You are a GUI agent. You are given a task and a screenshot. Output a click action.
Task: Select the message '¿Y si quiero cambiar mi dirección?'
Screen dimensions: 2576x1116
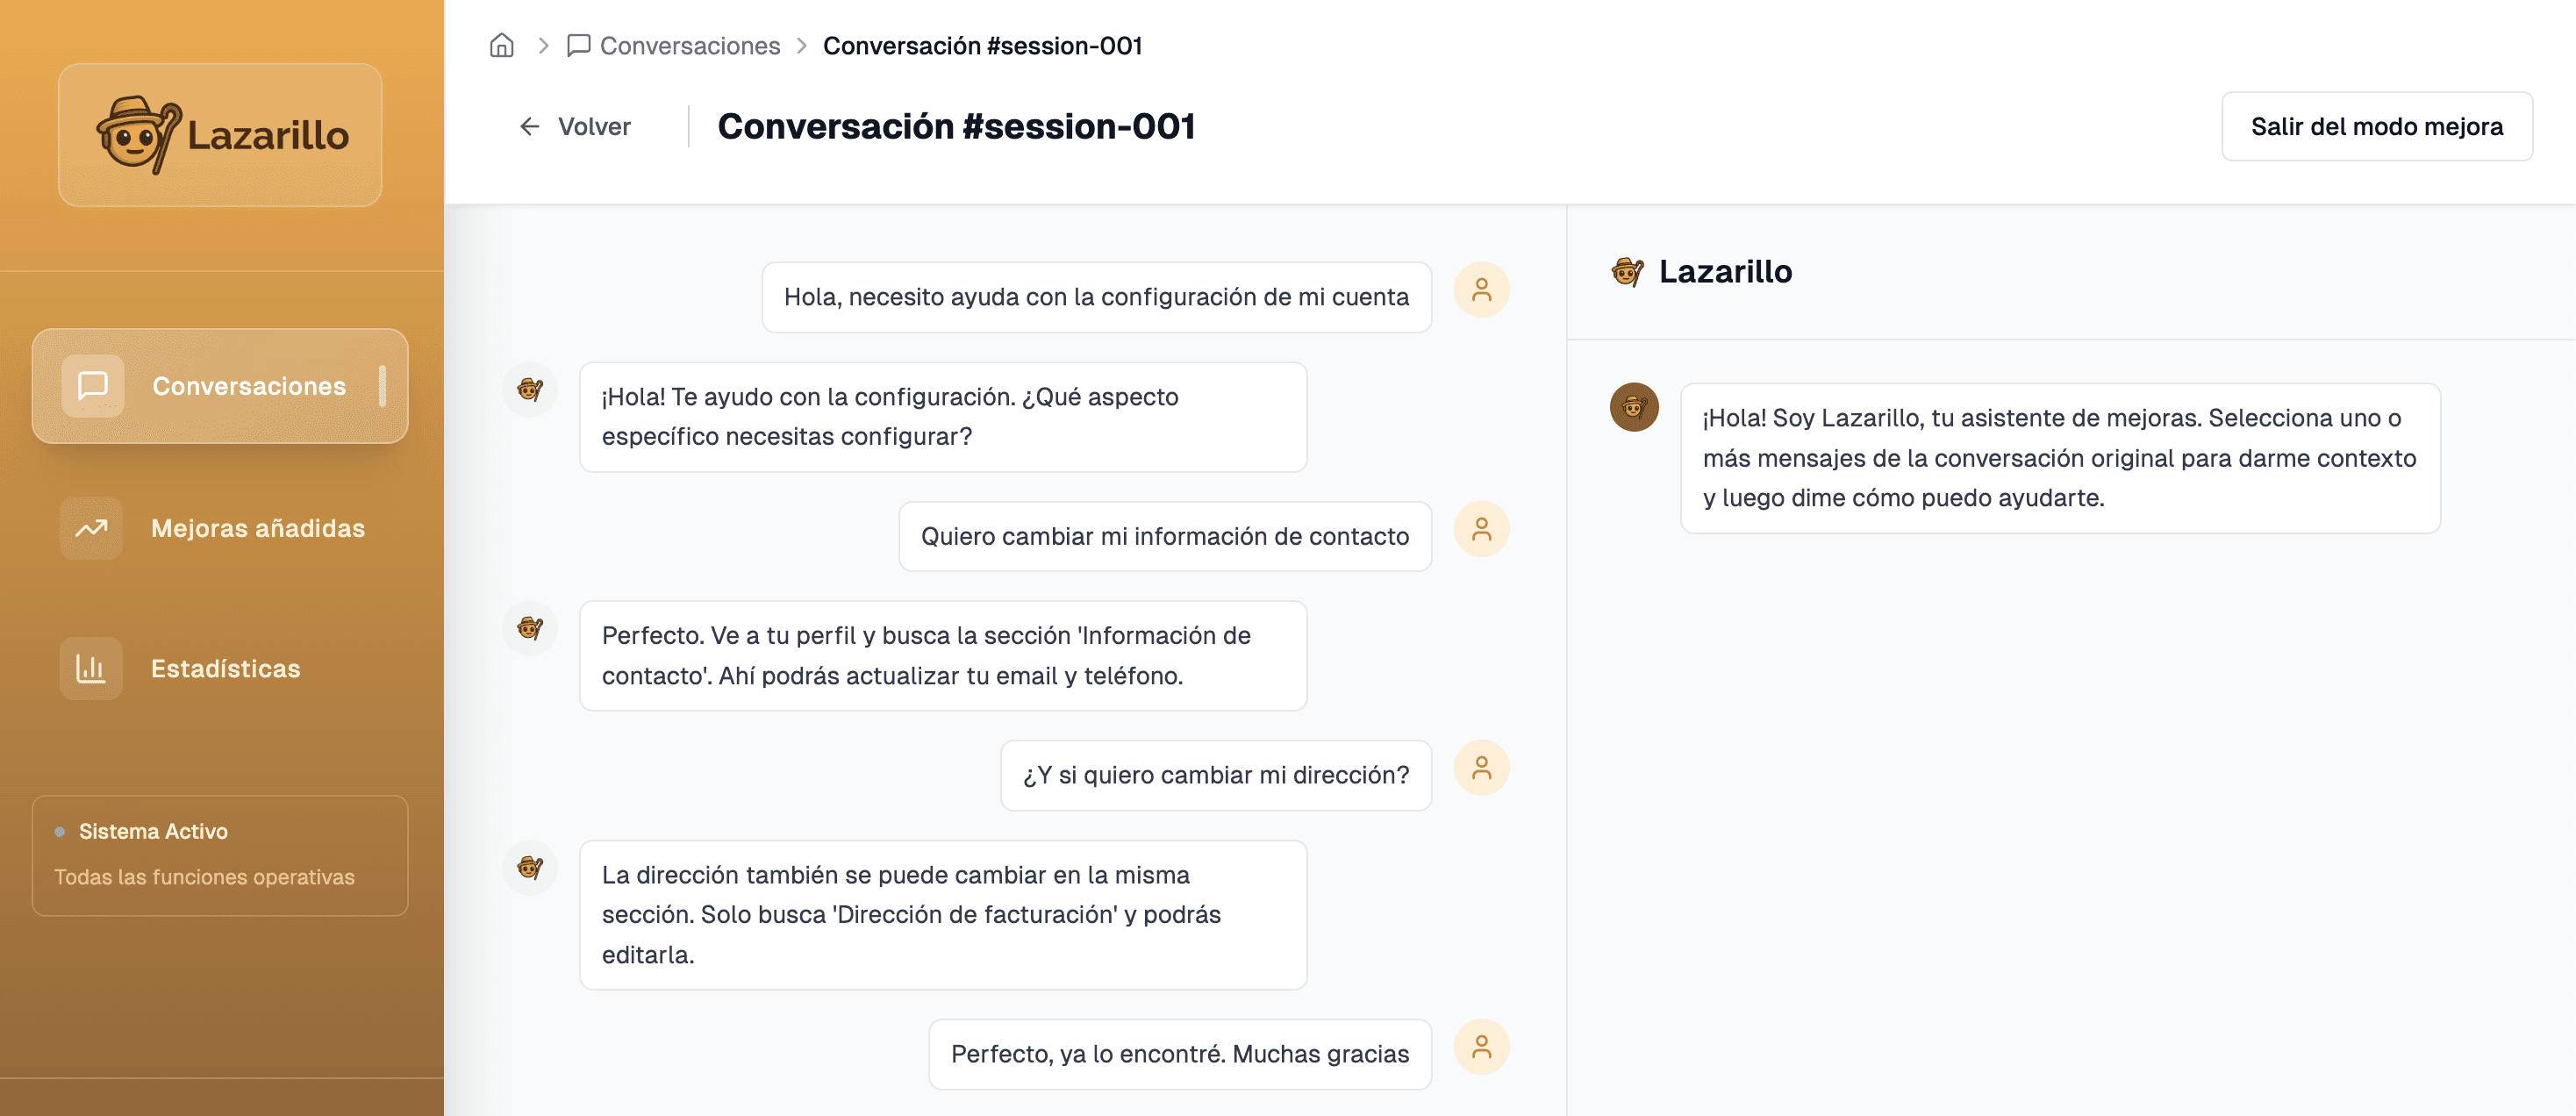click(x=1215, y=774)
